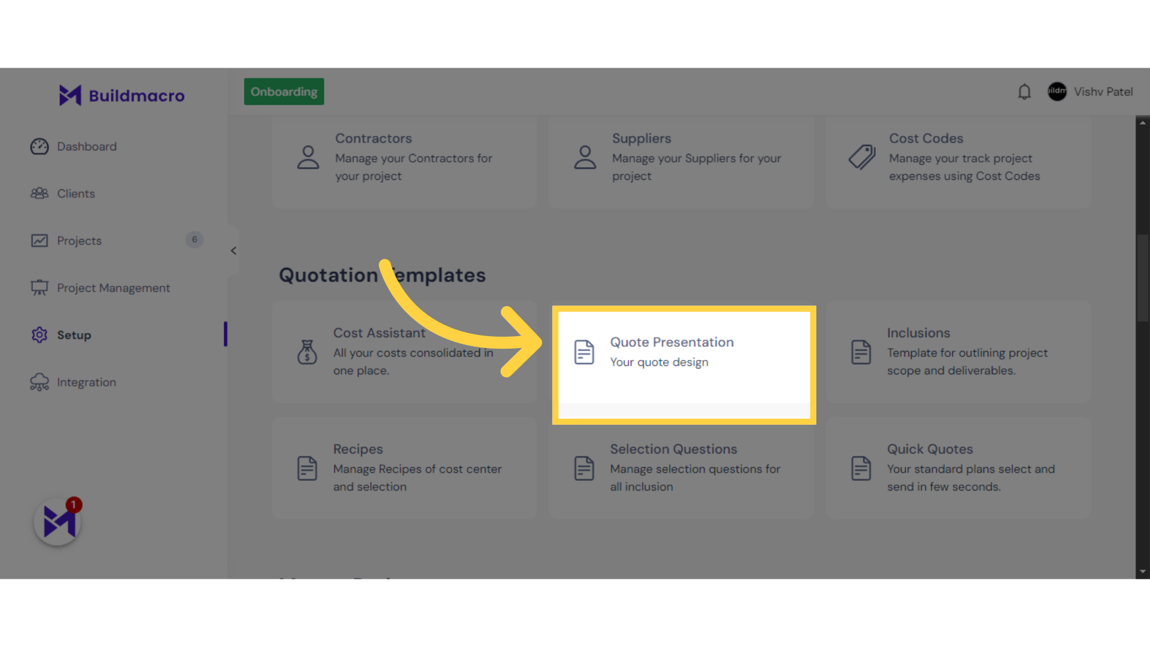Viewport: 1150px width, 647px height.
Task: Select the Integration menu item
Action: pyautogui.click(x=86, y=382)
